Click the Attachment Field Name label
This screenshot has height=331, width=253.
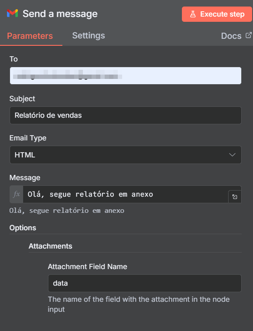coord(87,266)
